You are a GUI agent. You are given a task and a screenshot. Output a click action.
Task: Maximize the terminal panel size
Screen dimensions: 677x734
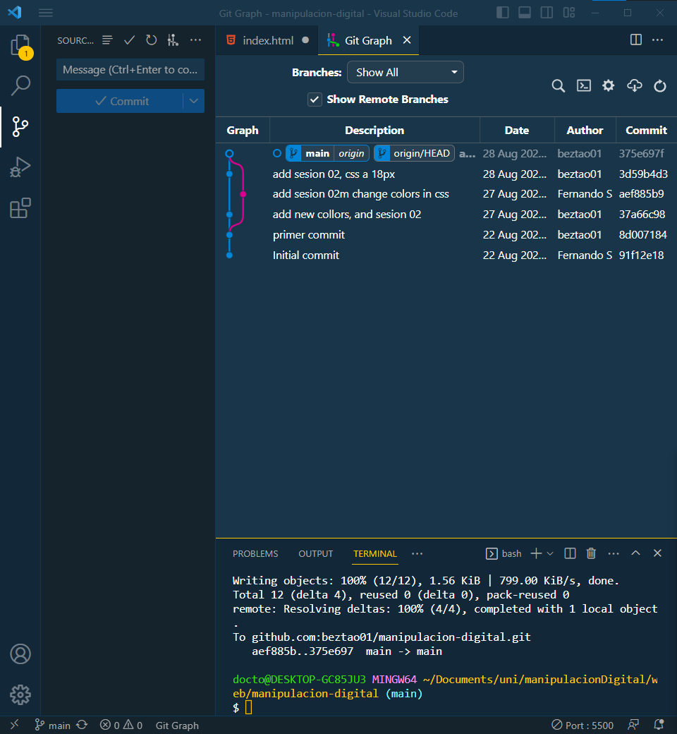[x=635, y=553]
